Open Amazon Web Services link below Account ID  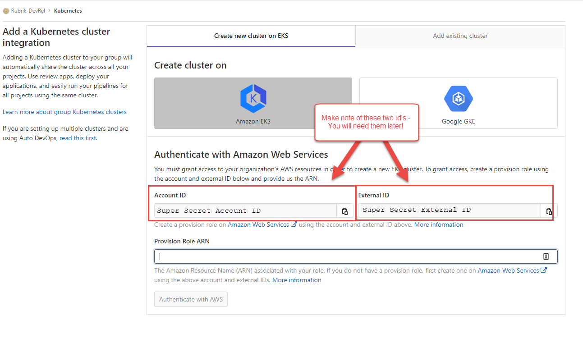click(262, 224)
